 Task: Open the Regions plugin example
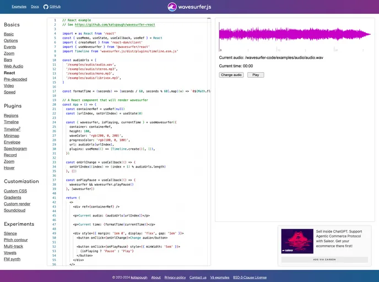11,116
